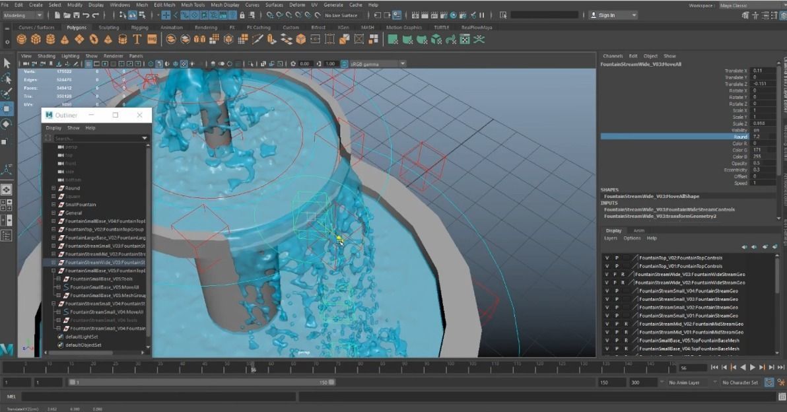
Task: Click the new scene icon
Action: (x=57, y=15)
